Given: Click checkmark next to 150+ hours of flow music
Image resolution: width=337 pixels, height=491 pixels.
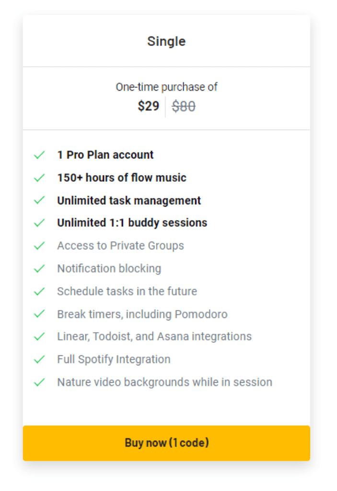Looking at the screenshot, I should point(39,178).
